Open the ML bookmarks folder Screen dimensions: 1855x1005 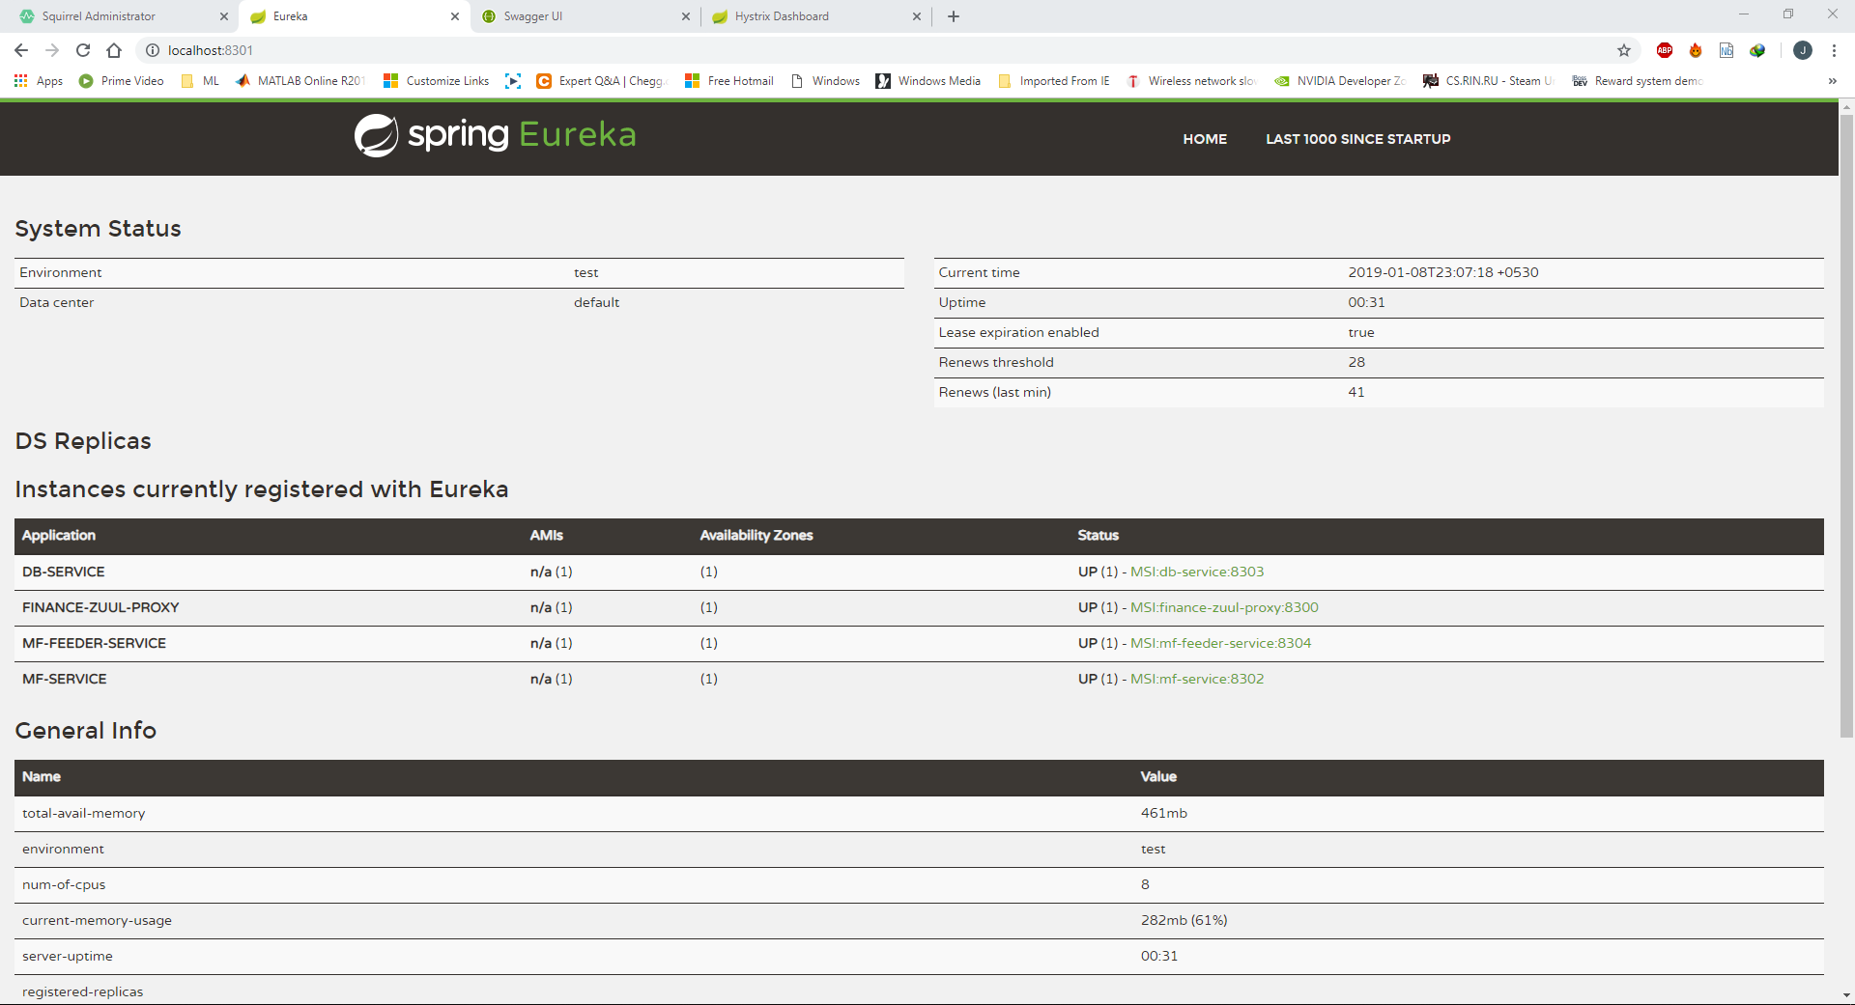[201, 81]
